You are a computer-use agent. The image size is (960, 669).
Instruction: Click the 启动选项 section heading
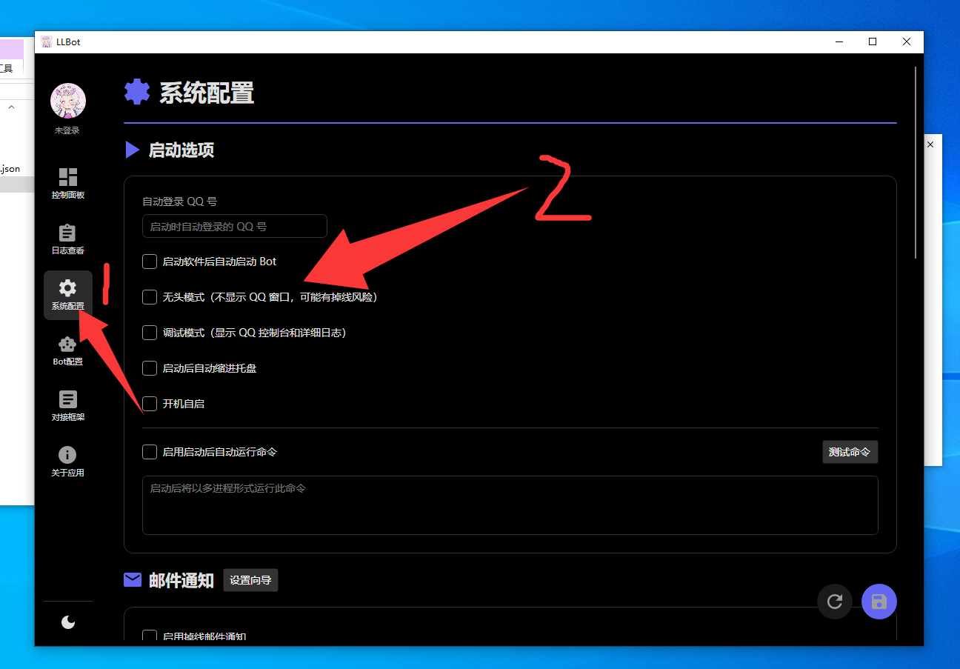(x=181, y=150)
